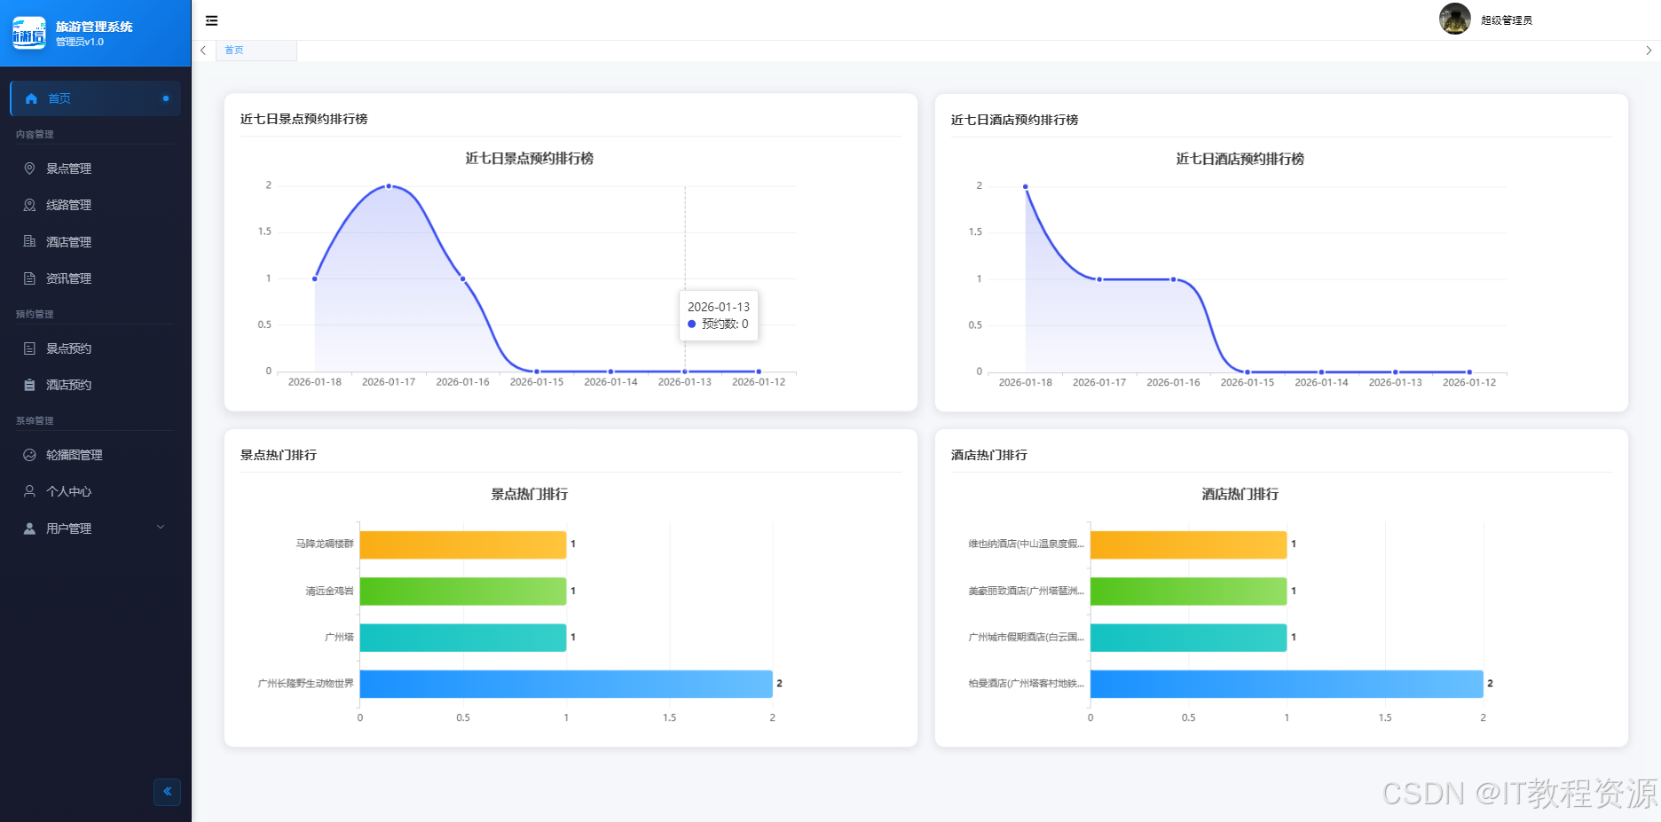The height and width of the screenshot is (822, 1661).
Task: Click the building icon for 酒店管理
Action: click(x=29, y=241)
